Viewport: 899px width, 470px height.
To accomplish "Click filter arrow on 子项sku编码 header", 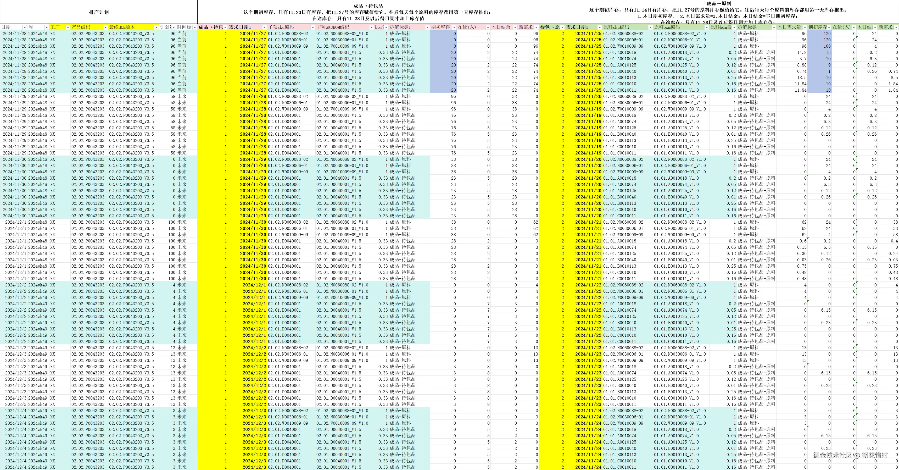I will [313, 27].
